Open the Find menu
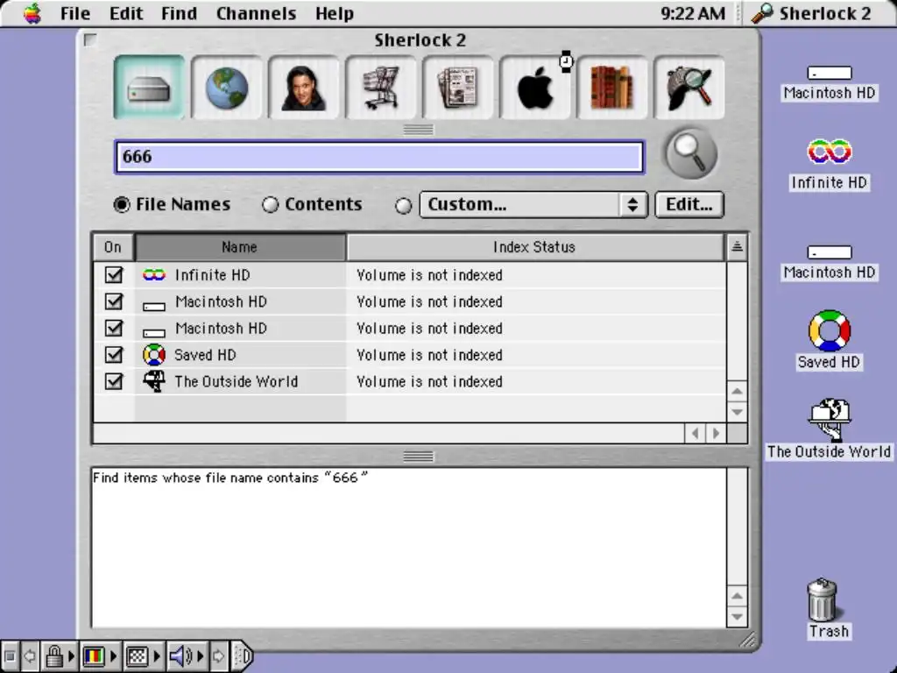This screenshot has width=897, height=673. click(x=179, y=13)
